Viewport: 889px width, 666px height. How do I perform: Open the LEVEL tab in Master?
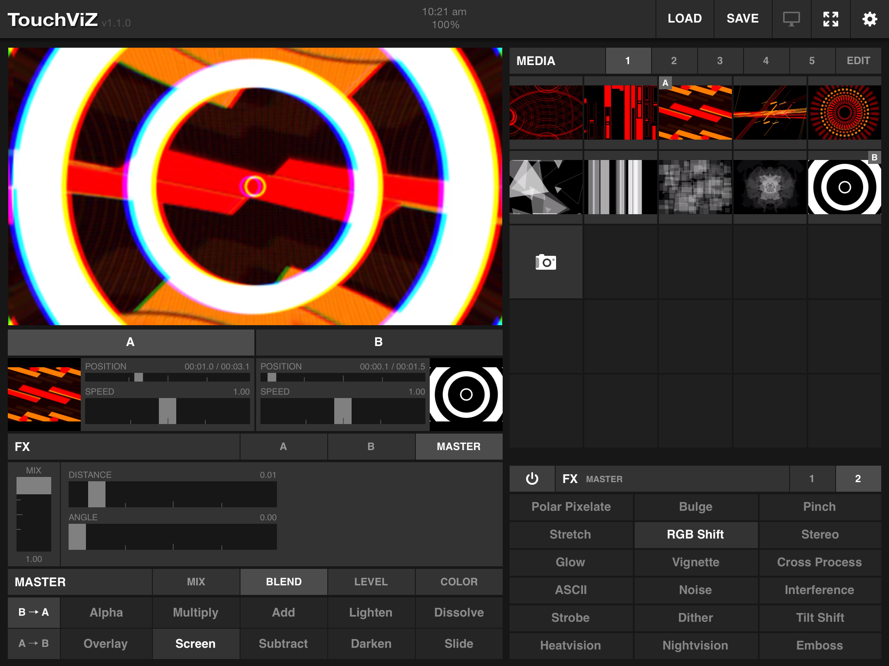pyautogui.click(x=371, y=582)
